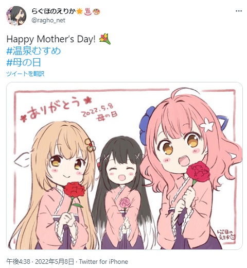Open the #母の日 hashtag
Viewport: 247px width, 268px height.
24,62
